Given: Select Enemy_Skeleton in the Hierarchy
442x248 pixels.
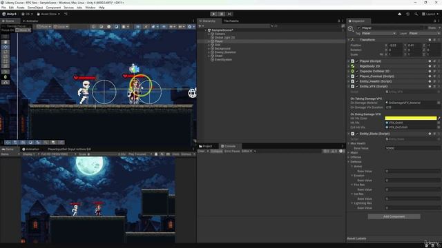Looking at the screenshot, I should (225, 52).
